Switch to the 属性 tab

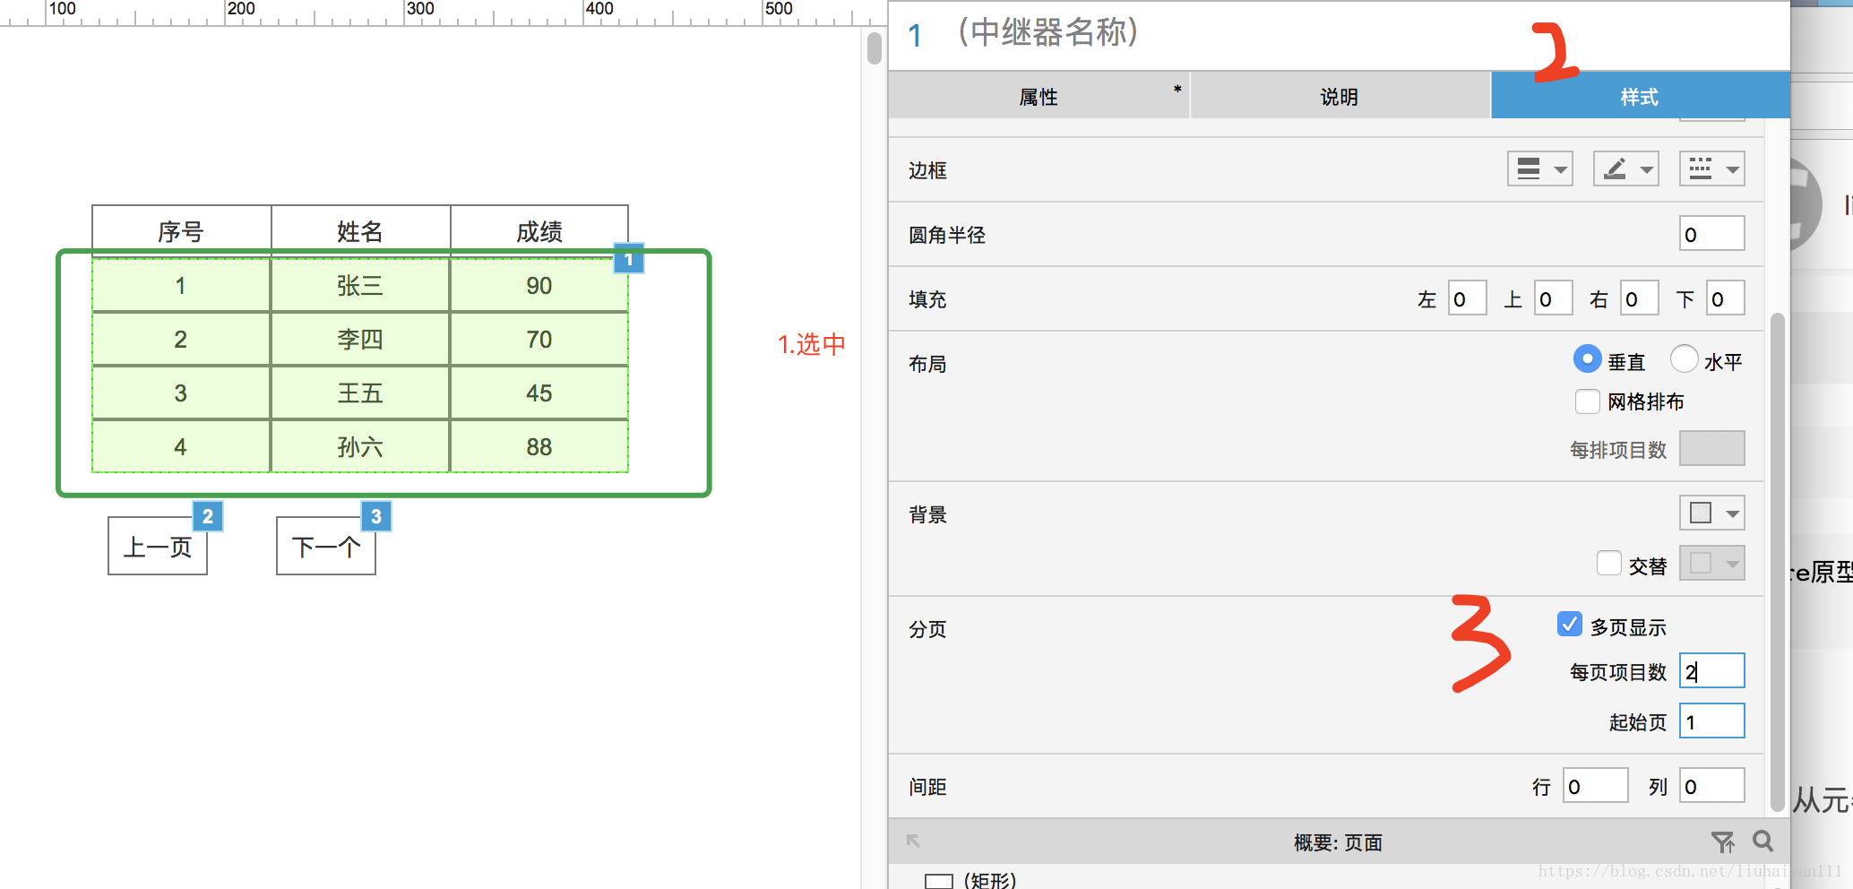coord(1039,96)
